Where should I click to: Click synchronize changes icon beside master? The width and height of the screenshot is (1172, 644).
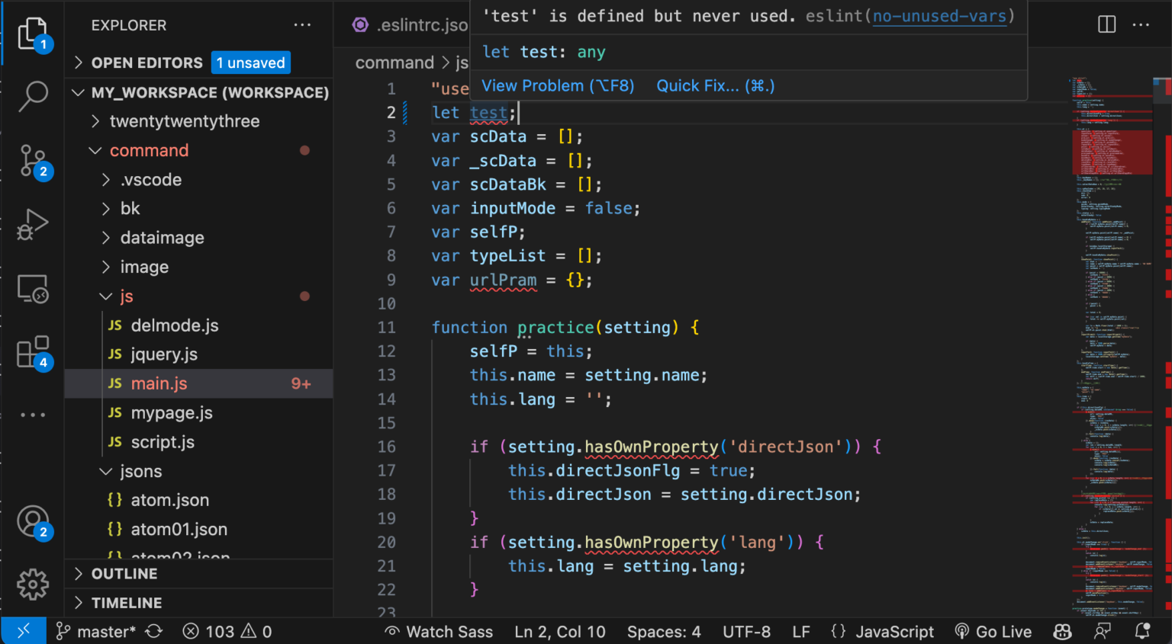[154, 631]
